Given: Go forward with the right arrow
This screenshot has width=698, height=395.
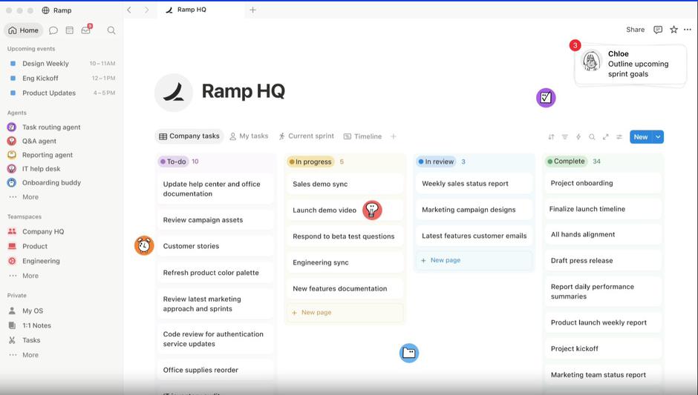Looking at the screenshot, I should coord(146,10).
